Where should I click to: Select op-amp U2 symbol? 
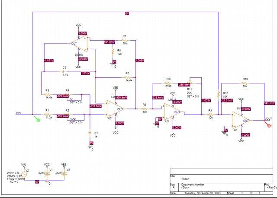point(115,109)
